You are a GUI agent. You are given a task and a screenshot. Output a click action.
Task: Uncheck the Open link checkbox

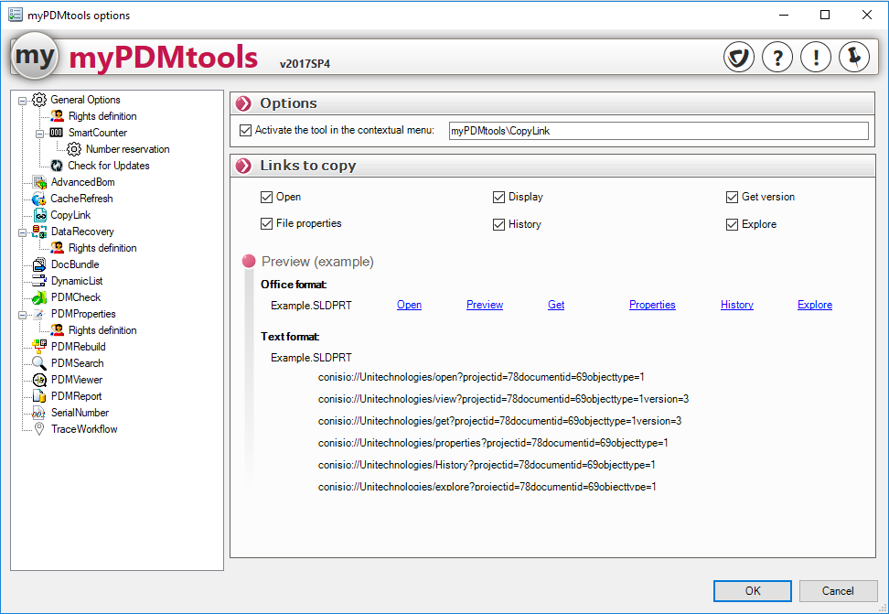point(267,197)
